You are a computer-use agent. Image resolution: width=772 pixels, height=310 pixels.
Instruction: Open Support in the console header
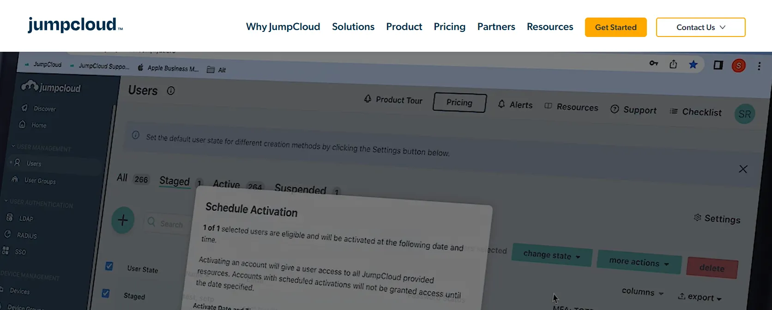[x=633, y=110]
